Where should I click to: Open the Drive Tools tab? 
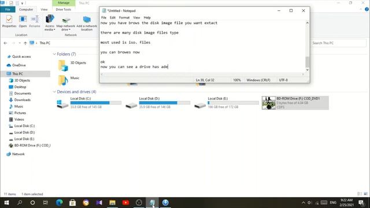[63, 9]
